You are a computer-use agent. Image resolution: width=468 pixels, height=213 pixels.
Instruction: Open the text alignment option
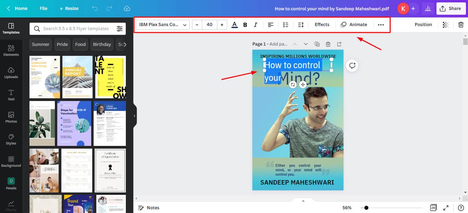[271, 25]
